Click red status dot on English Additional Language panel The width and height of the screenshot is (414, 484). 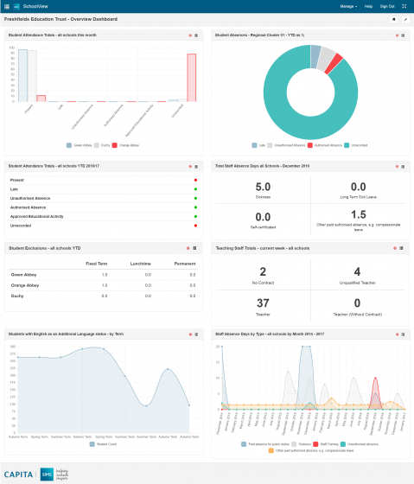tap(190, 334)
